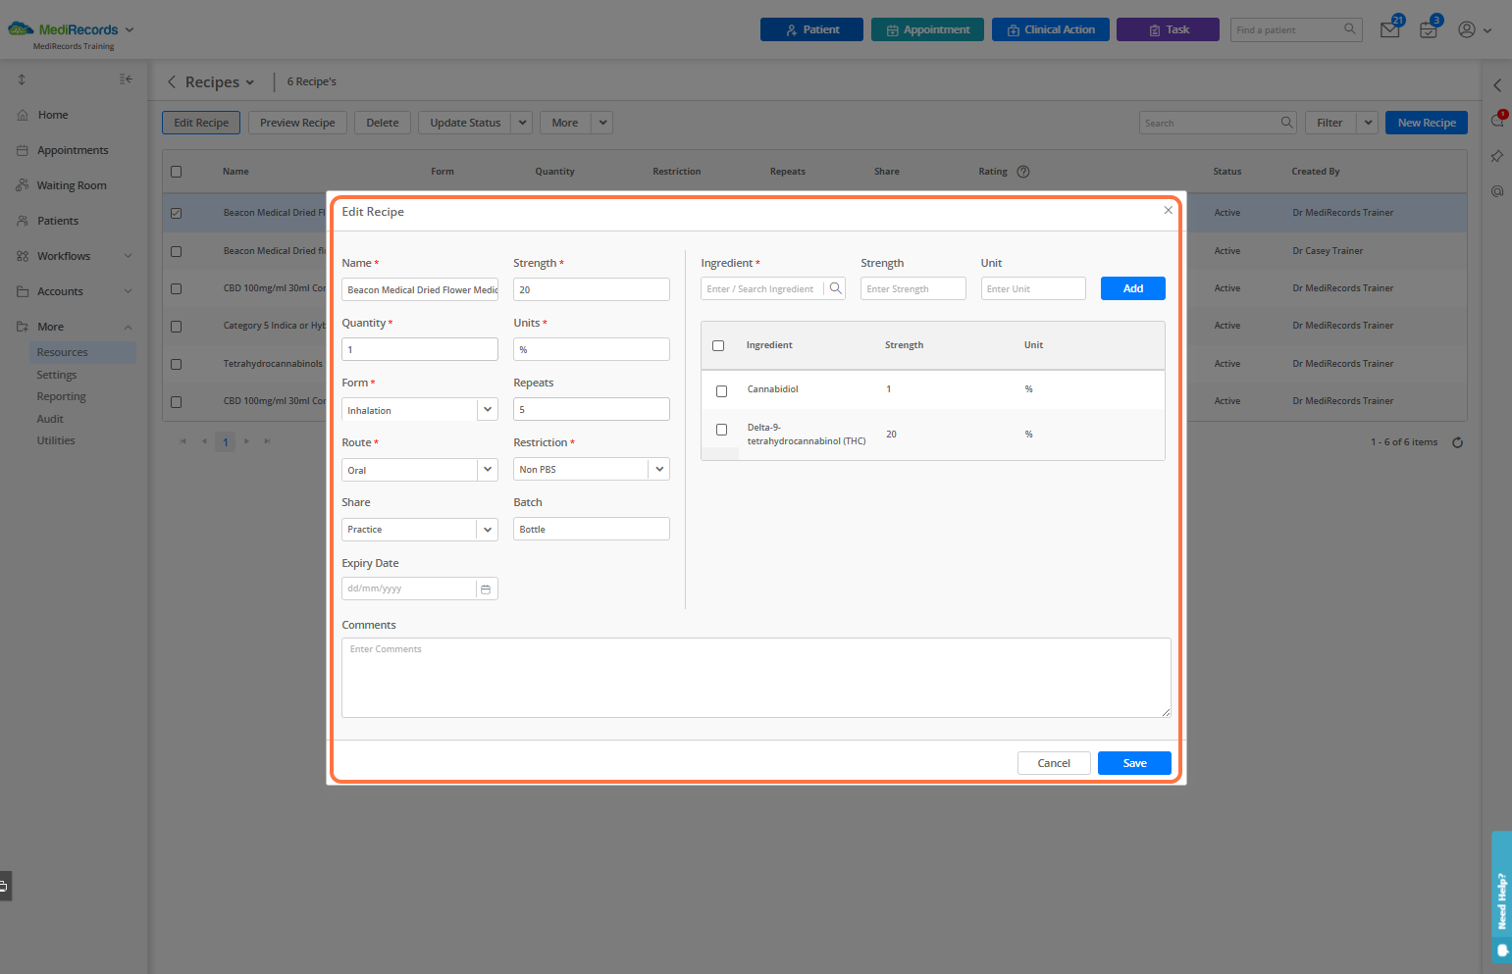This screenshot has width=1512, height=974.
Task: Open the user profile icon
Action: [x=1467, y=29]
